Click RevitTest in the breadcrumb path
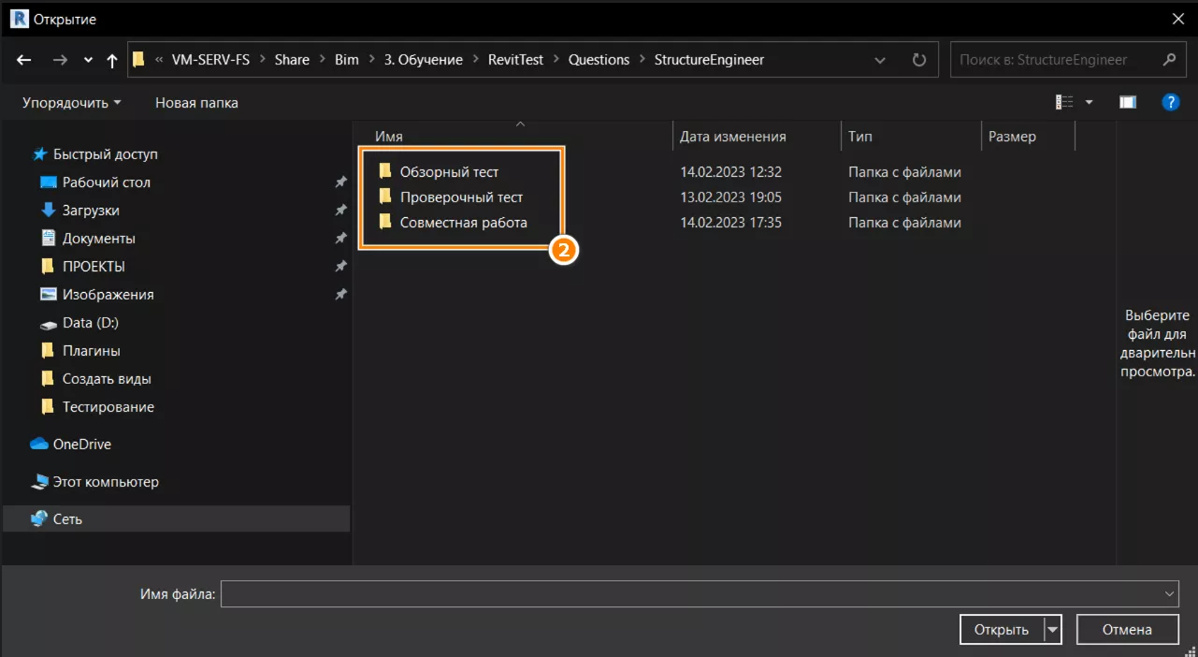1198x657 pixels. 515,60
